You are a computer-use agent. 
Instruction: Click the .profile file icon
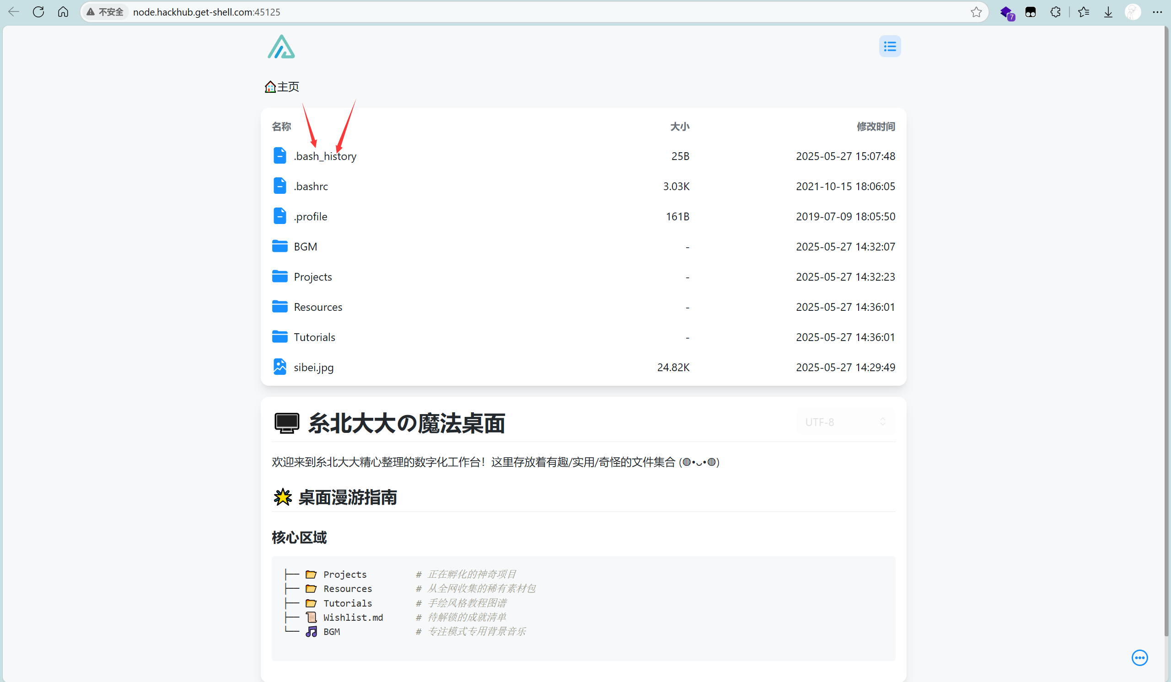[279, 216]
